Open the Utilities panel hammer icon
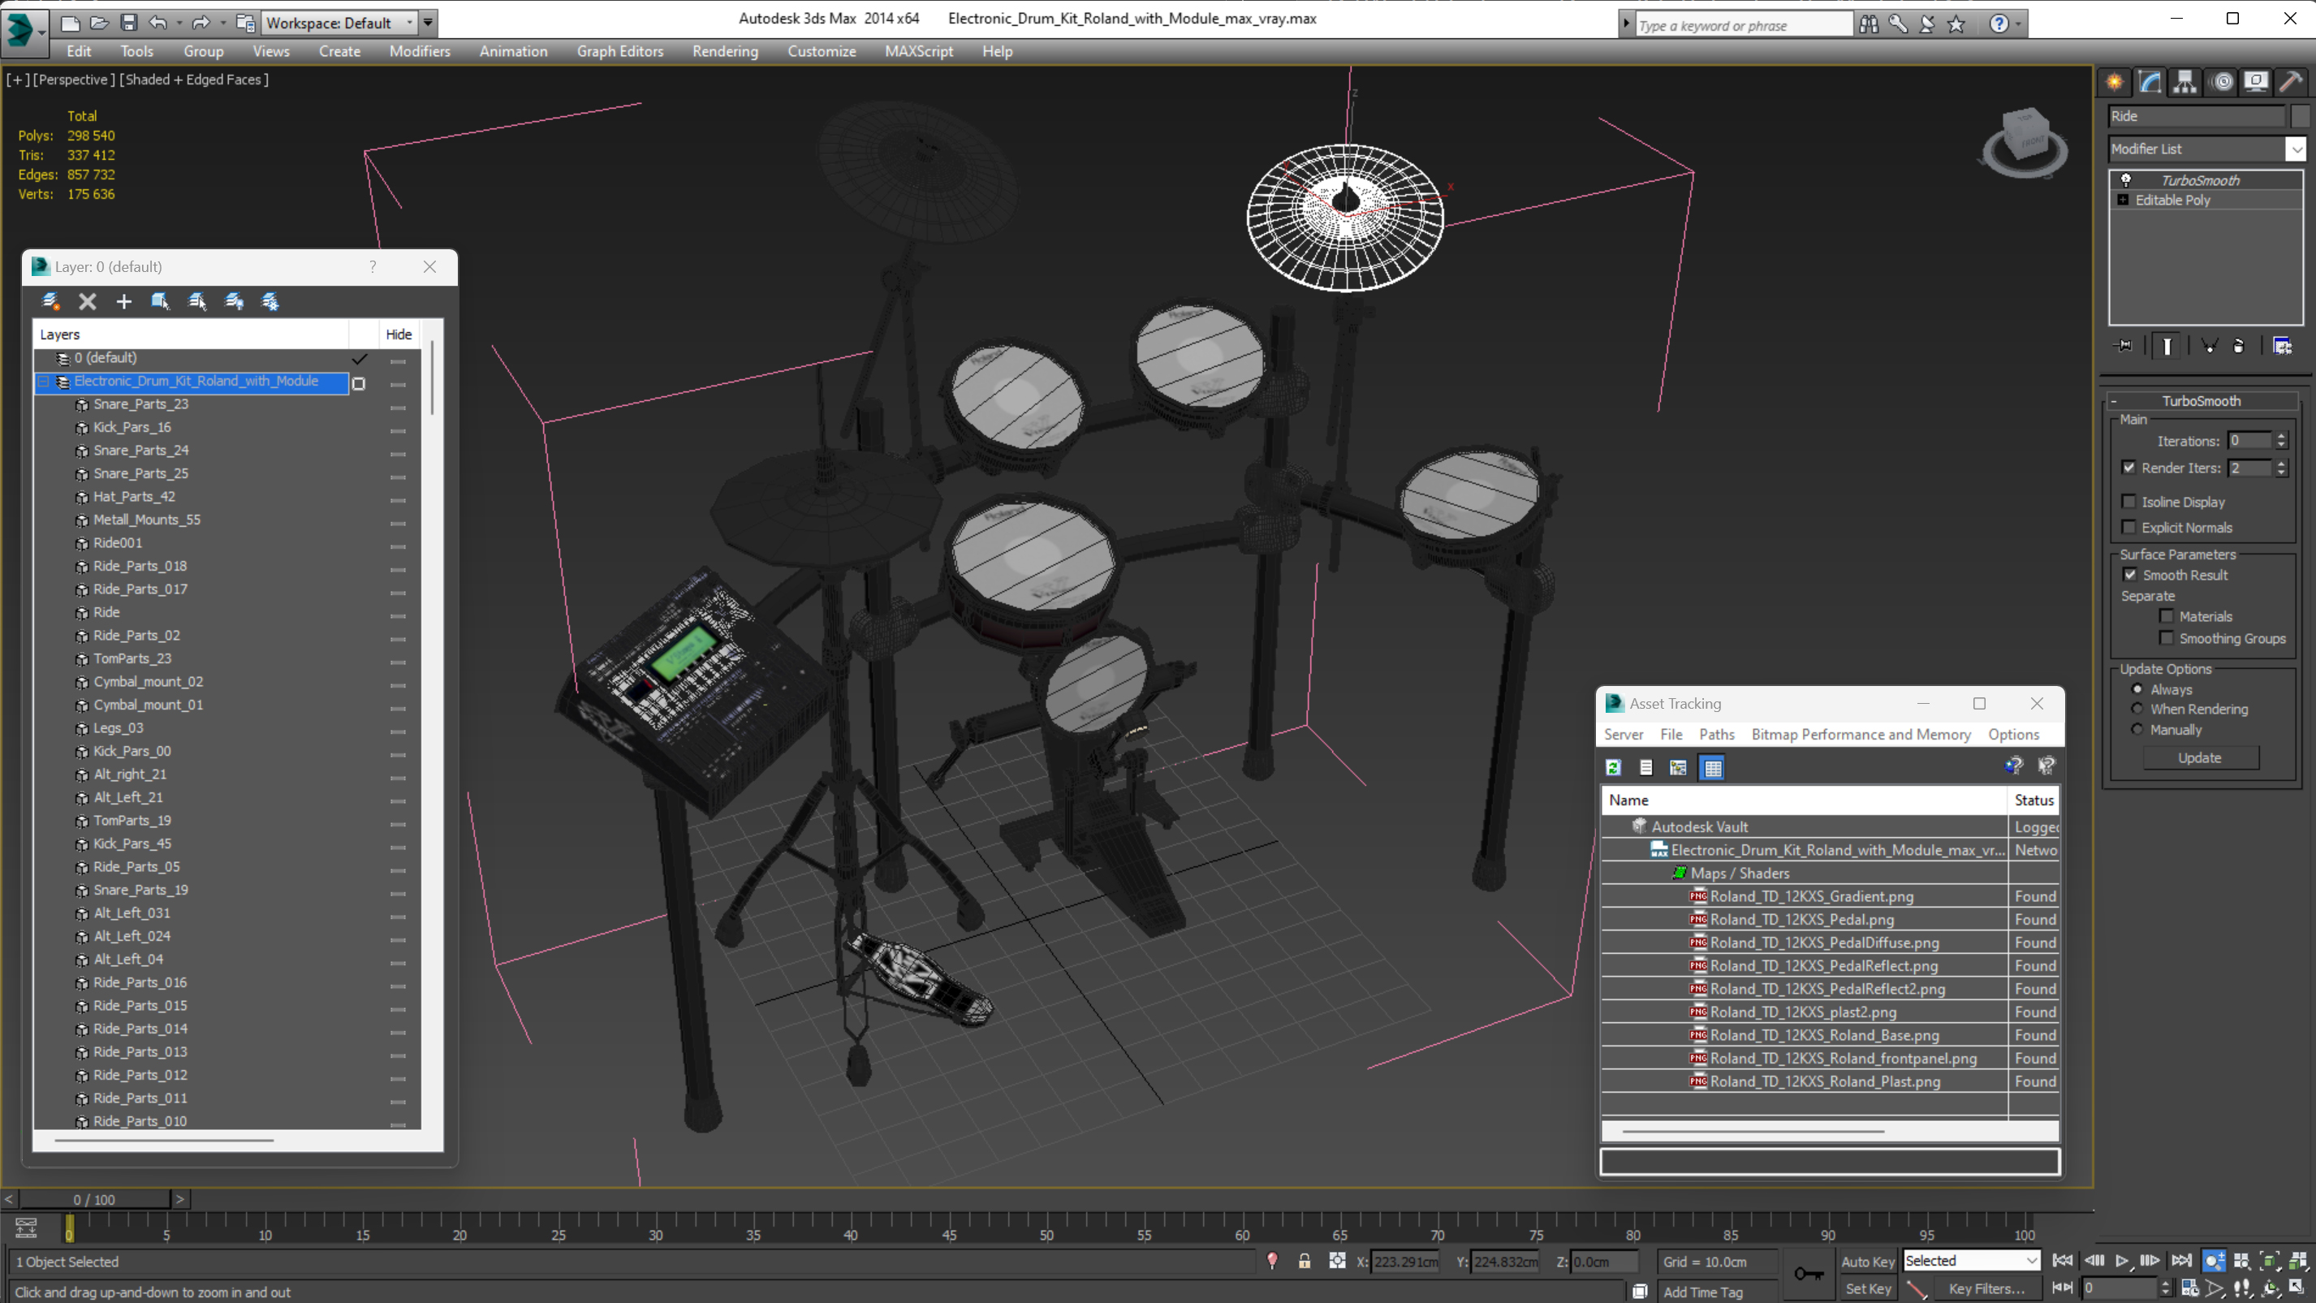Image resolution: width=2316 pixels, height=1303 pixels. (x=2290, y=82)
